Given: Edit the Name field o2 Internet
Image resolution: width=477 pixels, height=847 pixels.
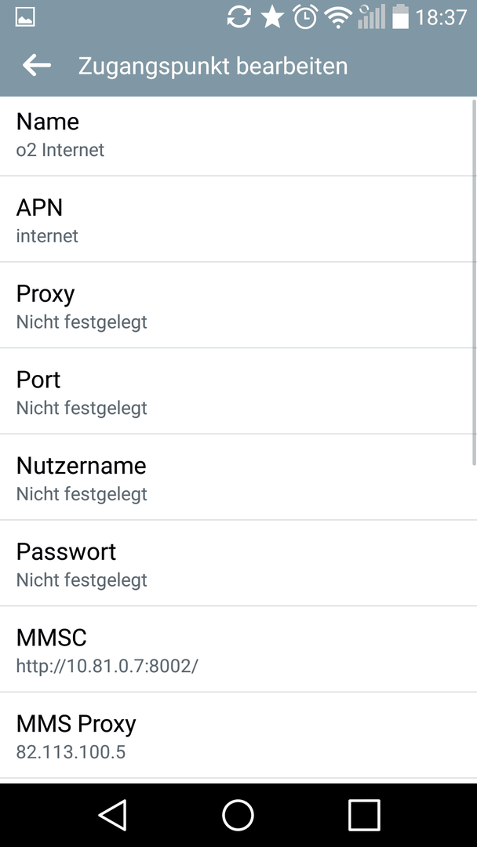Looking at the screenshot, I should click(x=236, y=136).
